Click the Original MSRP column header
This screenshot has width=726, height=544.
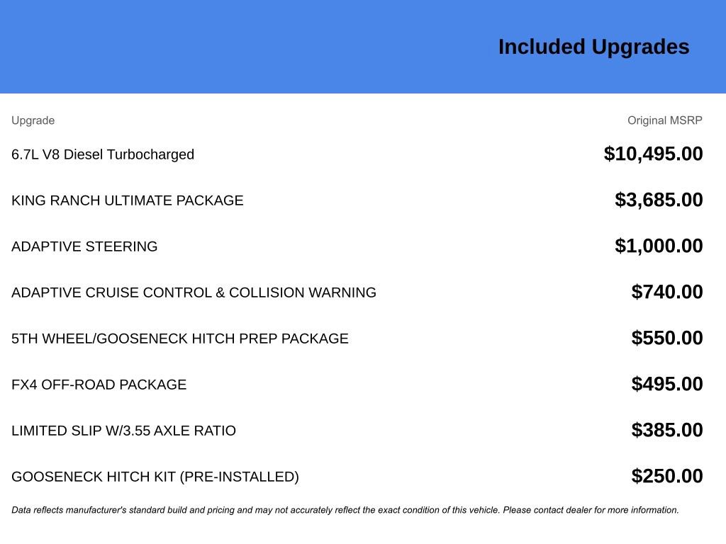[664, 120]
